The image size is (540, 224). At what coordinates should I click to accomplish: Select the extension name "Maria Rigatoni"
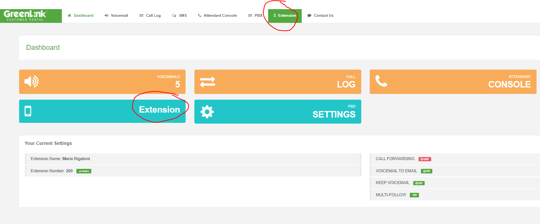point(76,159)
